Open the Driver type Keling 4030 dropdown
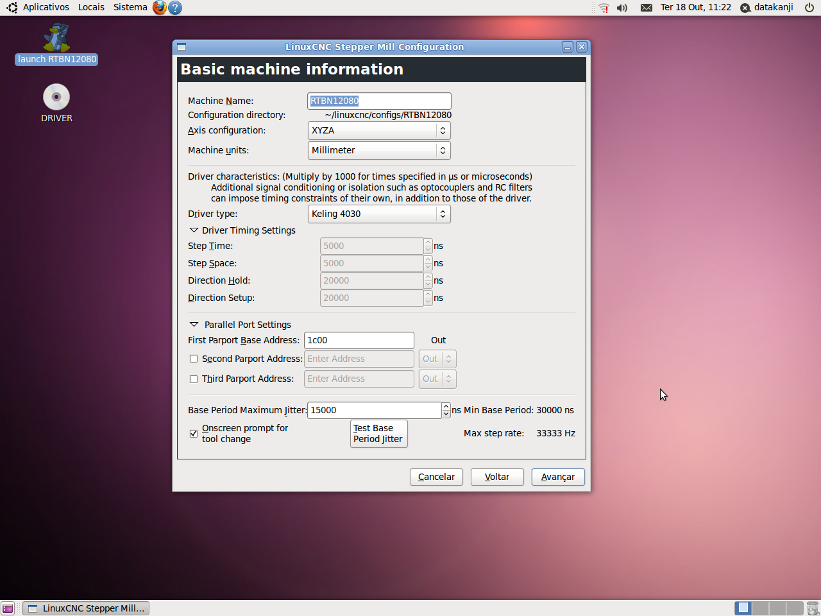 pyautogui.click(x=379, y=214)
